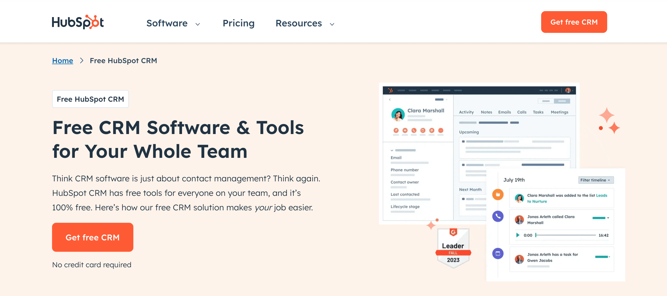The width and height of the screenshot is (667, 296).
Task: Click the third orange contact action icon
Action: point(414,130)
